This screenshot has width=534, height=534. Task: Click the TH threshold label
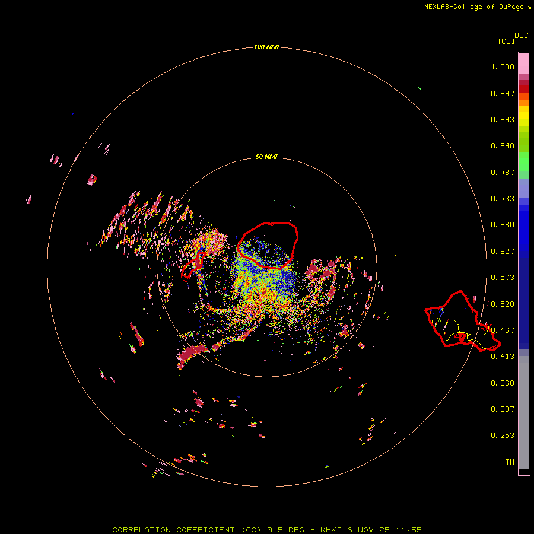(510, 462)
